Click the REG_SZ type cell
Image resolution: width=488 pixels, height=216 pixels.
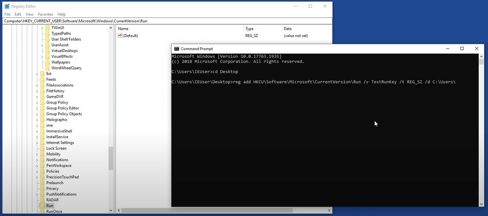click(251, 36)
